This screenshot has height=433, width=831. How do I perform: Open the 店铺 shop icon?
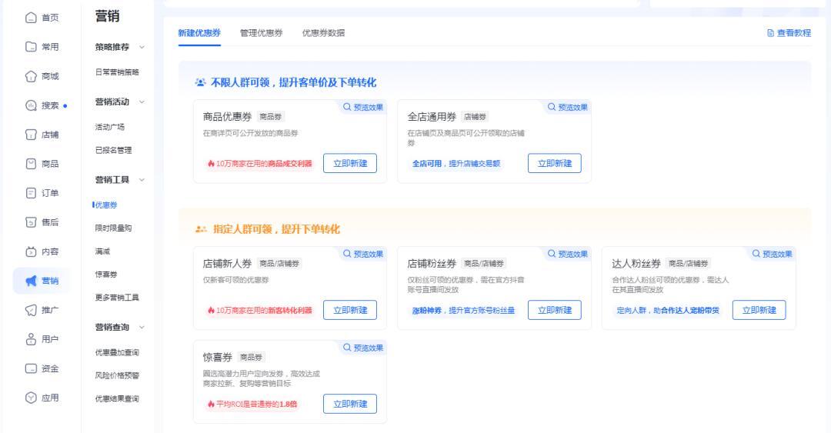pos(32,135)
